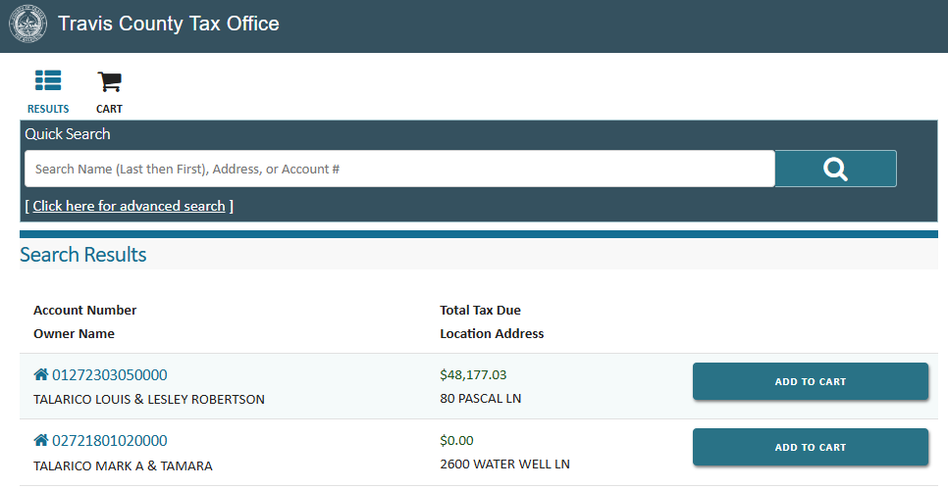Click the $48,177.03 tax due amount

(473, 374)
